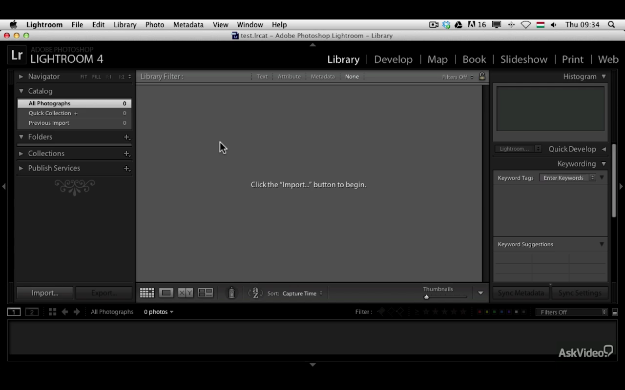Open the Apple menu
Image resolution: width=625 pixels, height=390 pixels.
(x=13, y=24)
